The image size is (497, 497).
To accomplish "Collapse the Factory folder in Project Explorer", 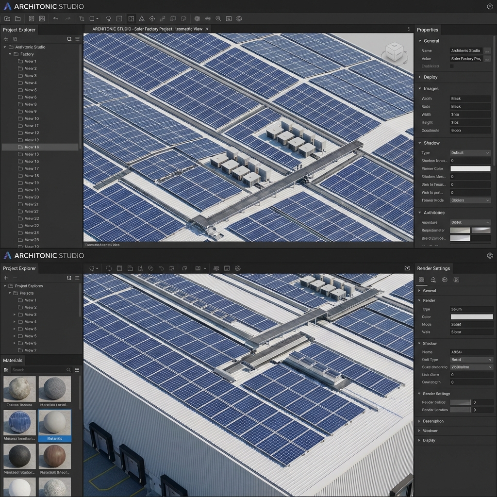I will 10,54.
